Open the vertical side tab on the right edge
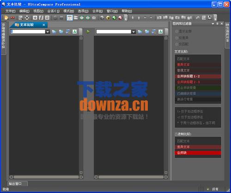The image size is (231, 193). (x=227, y=35)
